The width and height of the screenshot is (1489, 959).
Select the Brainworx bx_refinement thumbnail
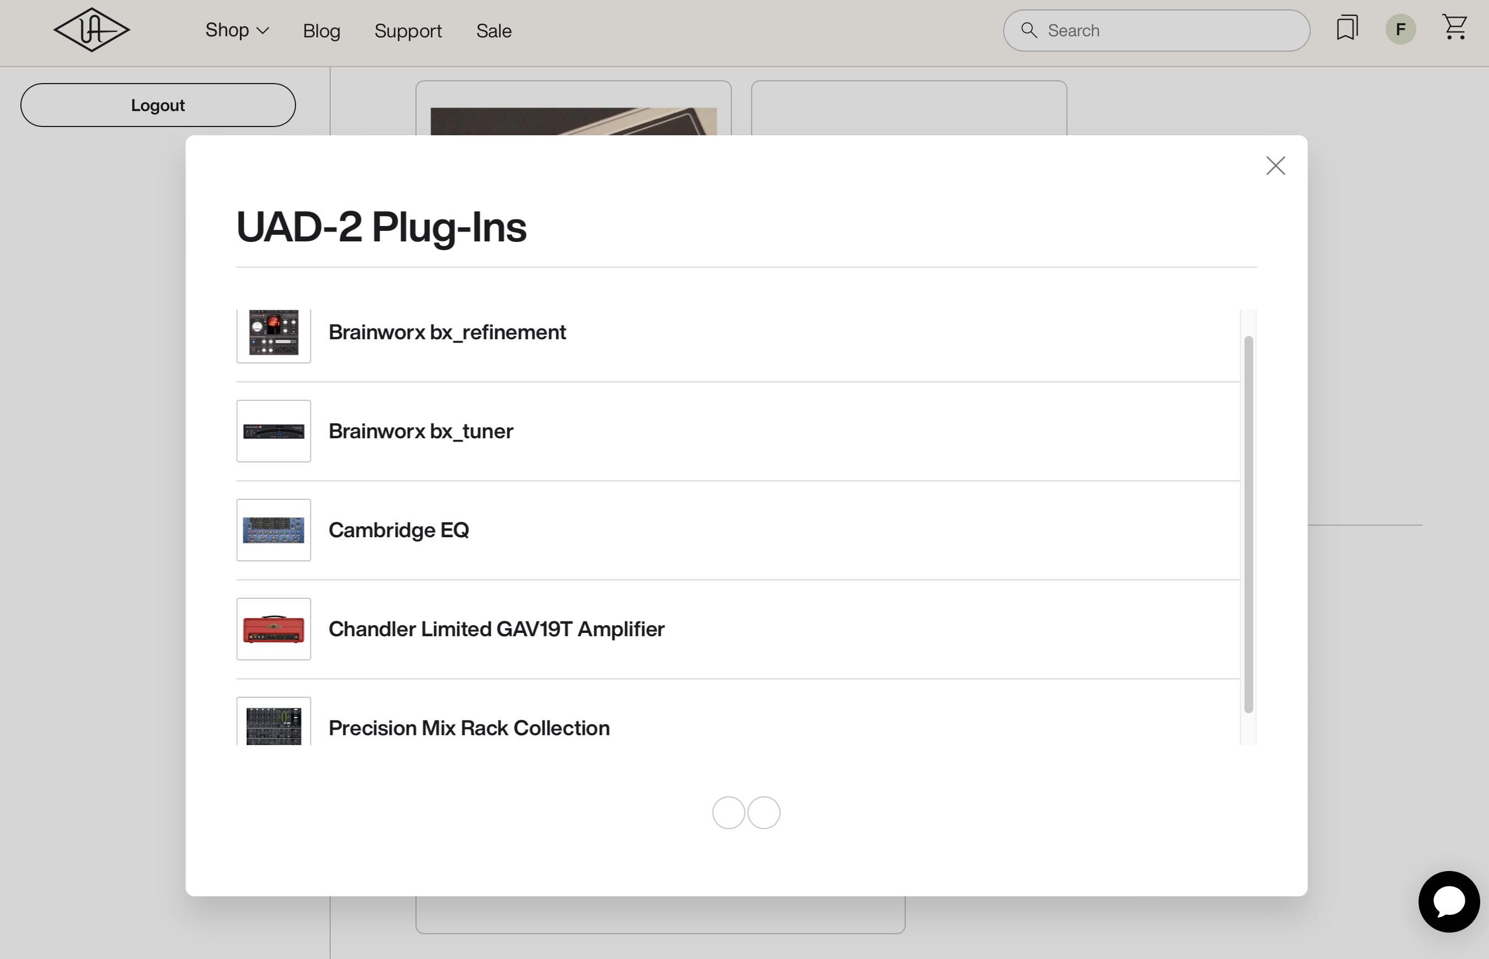pos(273,335)
